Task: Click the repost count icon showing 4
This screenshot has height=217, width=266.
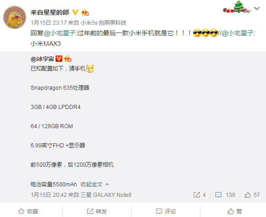Action: (199, 195)
